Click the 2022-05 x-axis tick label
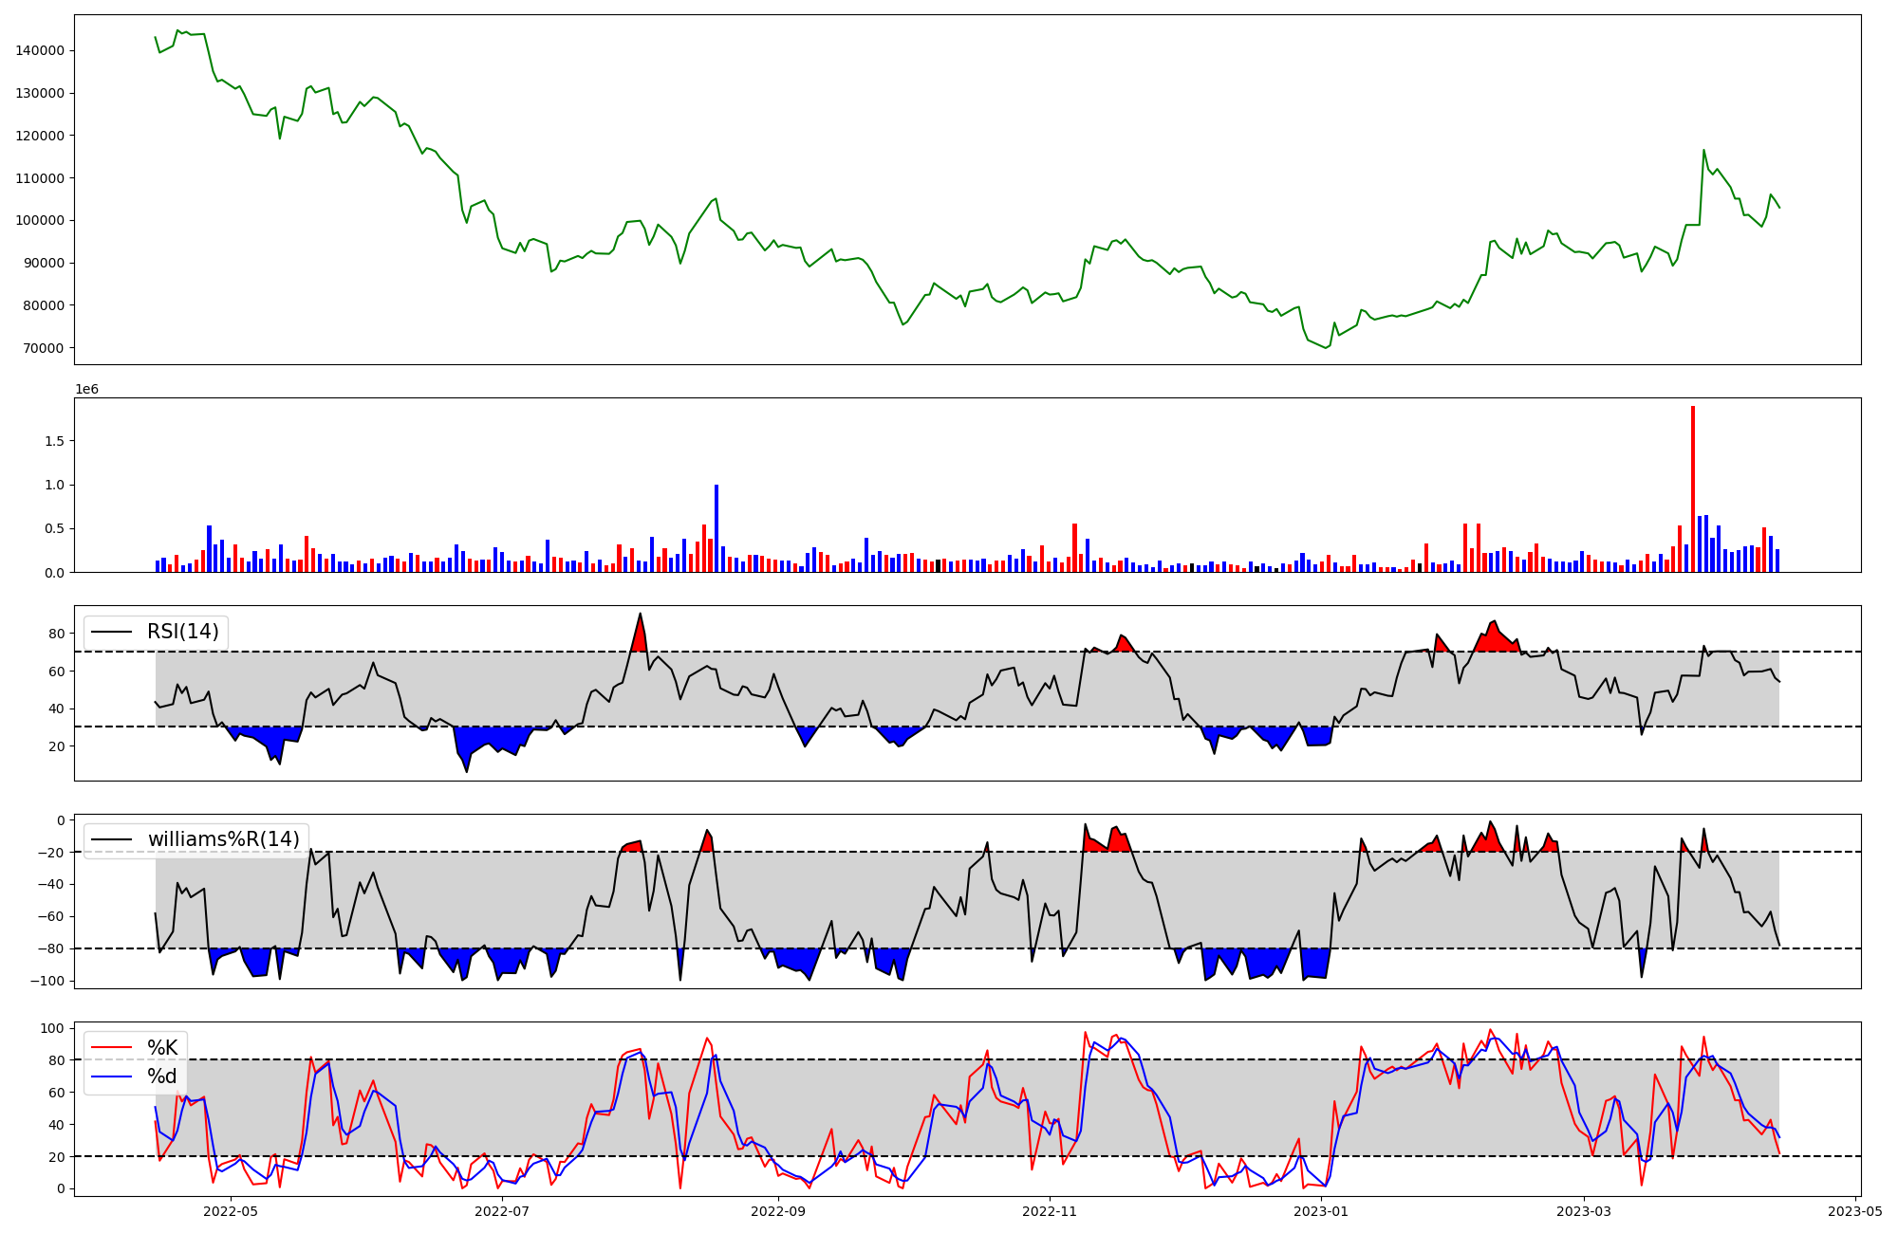The image size is (1898, 1233). [231, 1211]
